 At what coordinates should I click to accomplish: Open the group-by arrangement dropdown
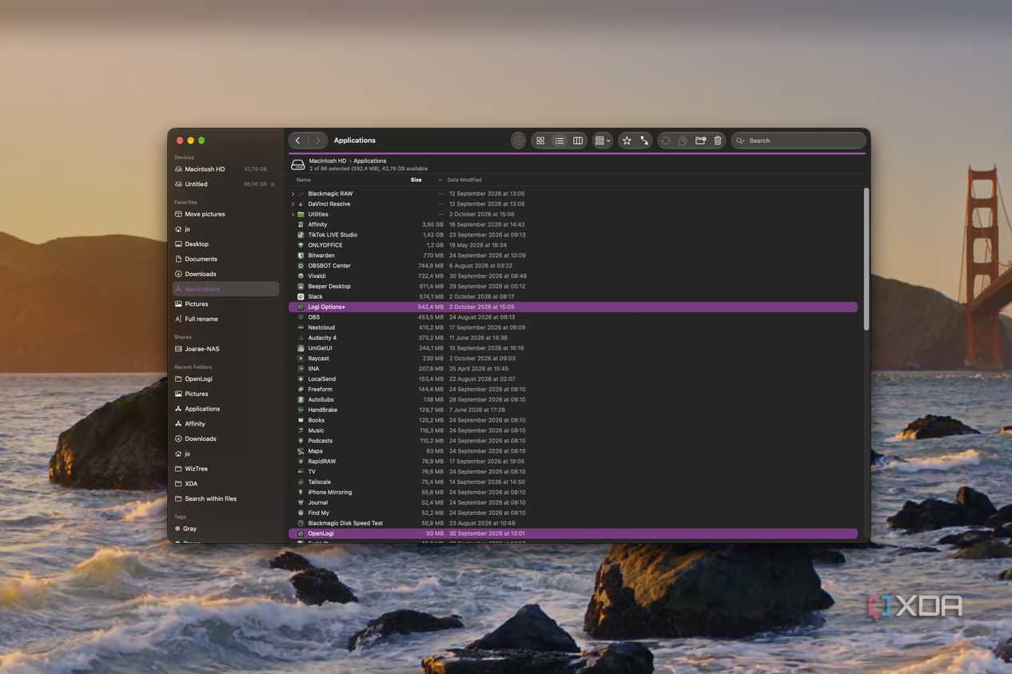point(603,141)
